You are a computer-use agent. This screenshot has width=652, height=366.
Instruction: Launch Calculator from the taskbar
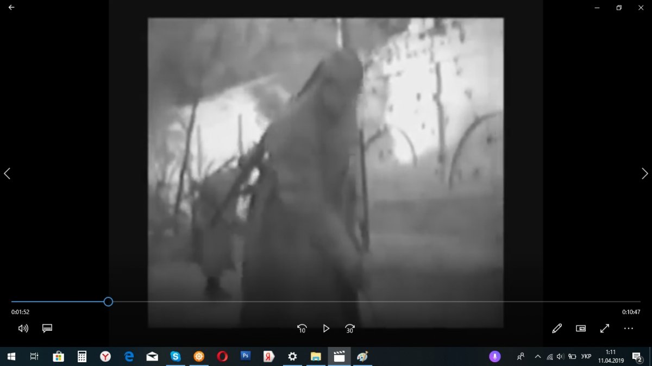[x=82, y=357]
